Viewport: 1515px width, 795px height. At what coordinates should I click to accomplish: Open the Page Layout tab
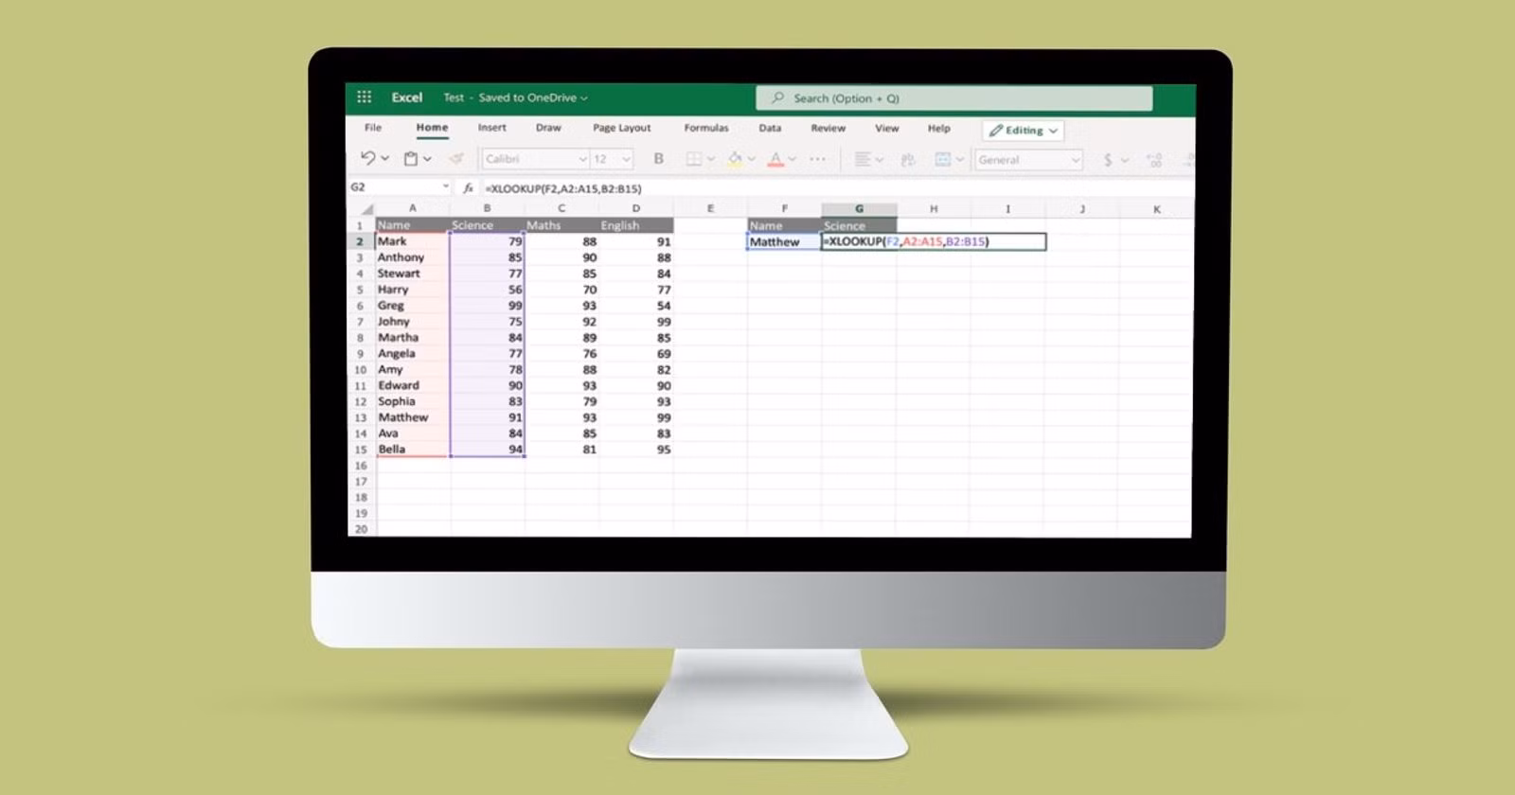click(621, 128)
